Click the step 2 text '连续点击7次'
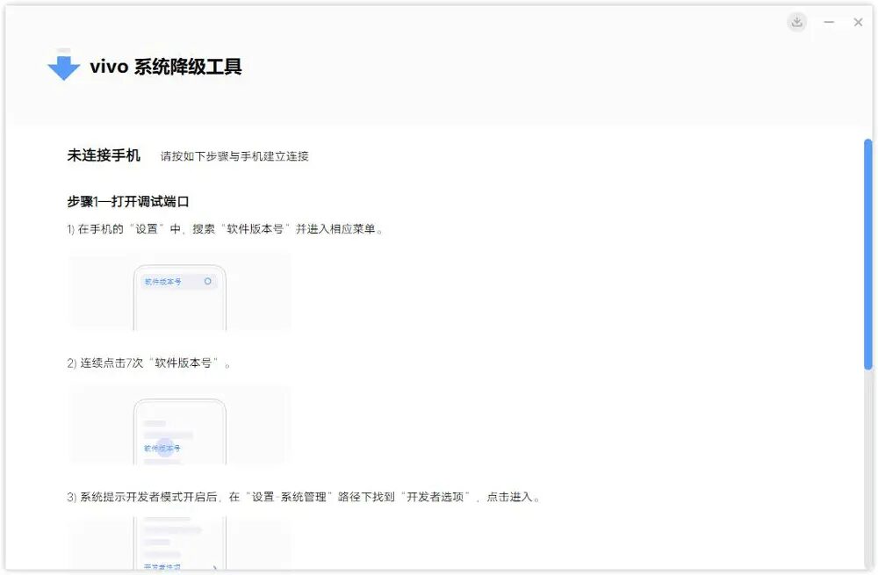Image resolution: width=878 pixels, height=575 pixels. tap(149, 363)
